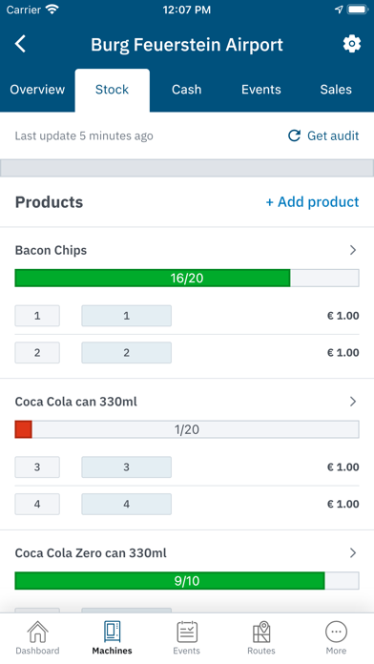The image size is (374, 664).
Task: Click Bacon Chips 16/20 stock bar
Action: 187,278
